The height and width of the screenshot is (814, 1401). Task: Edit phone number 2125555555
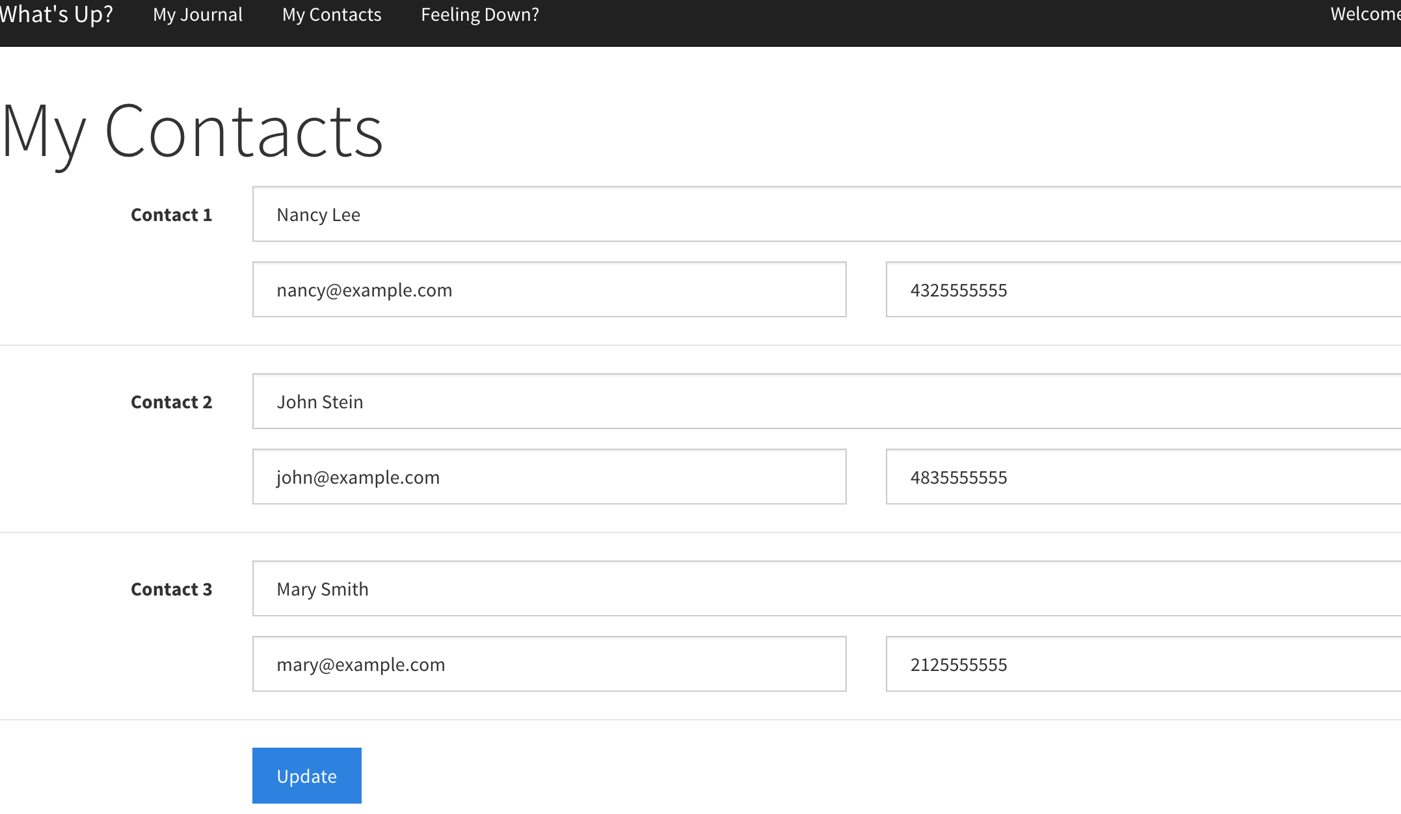(x=1143, y=664)
